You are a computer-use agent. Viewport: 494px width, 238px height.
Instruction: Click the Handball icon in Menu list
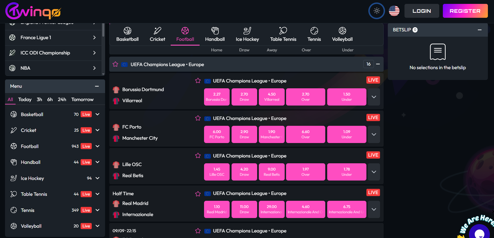[x=14, y=162]
